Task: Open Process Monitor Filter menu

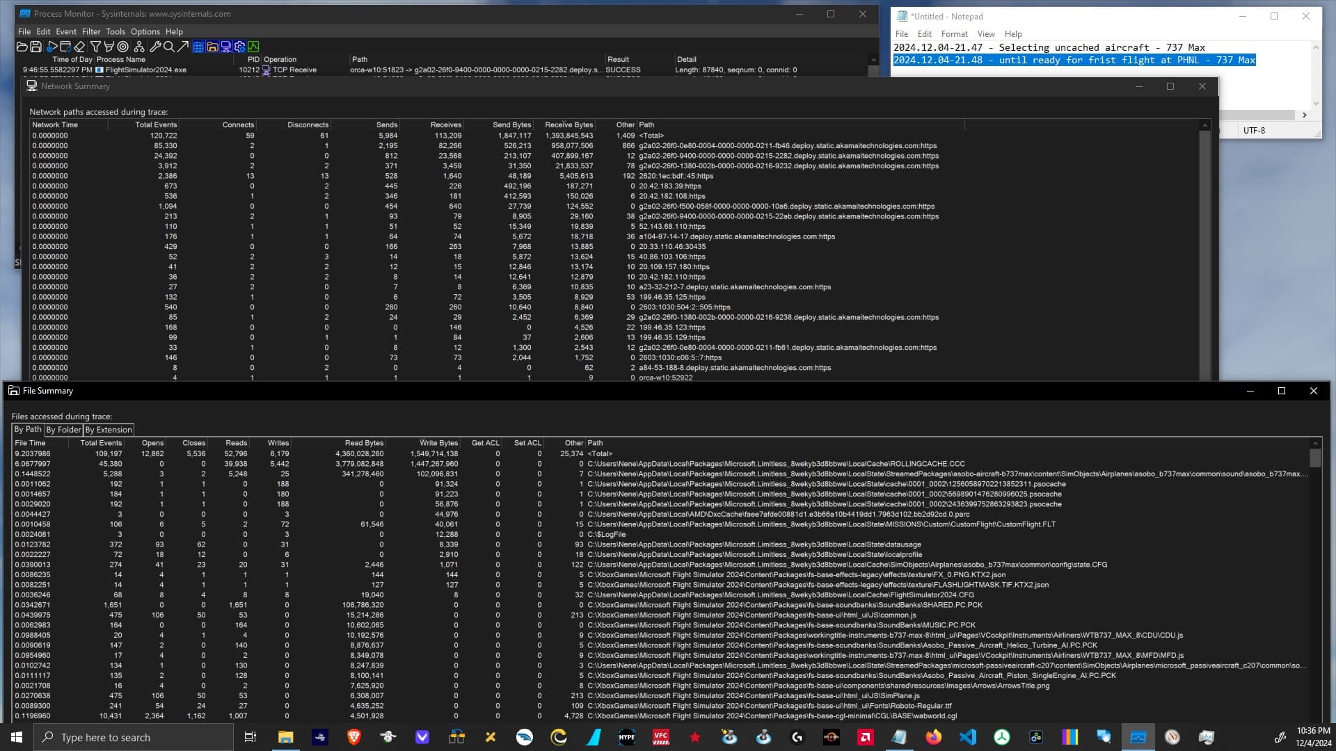Action: pyautogui.click(x=91, y=31)
